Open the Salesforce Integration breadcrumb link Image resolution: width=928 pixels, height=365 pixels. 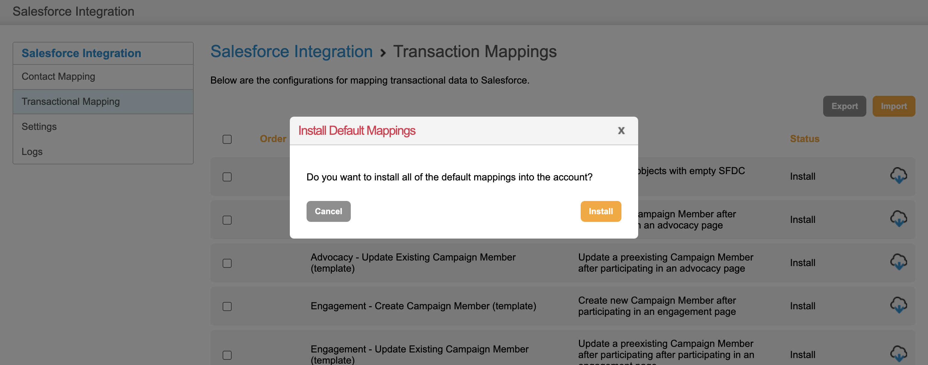pos(292,51)
